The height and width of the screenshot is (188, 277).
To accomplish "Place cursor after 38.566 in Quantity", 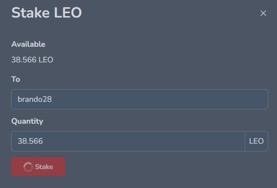I will click(43, 141).
